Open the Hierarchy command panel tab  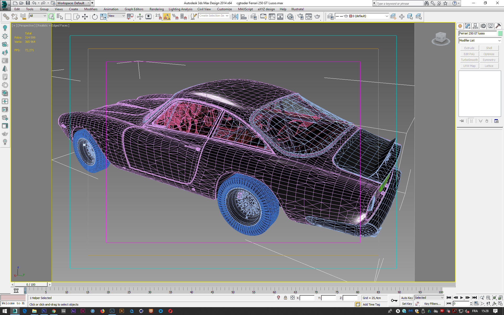click(475, 26)
